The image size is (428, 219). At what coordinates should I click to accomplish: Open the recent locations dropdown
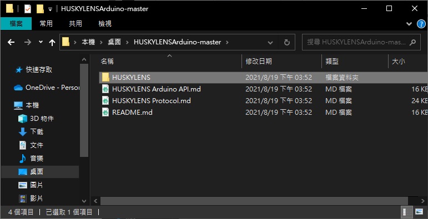click(41, 42)
